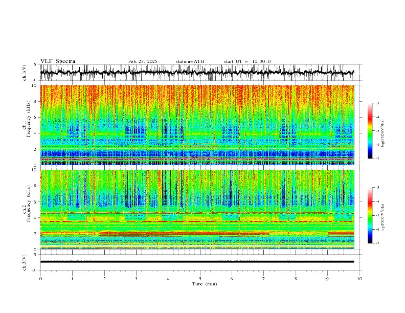
Task: Select the "Time (min)" axis title
Action: tap(205, 284)
